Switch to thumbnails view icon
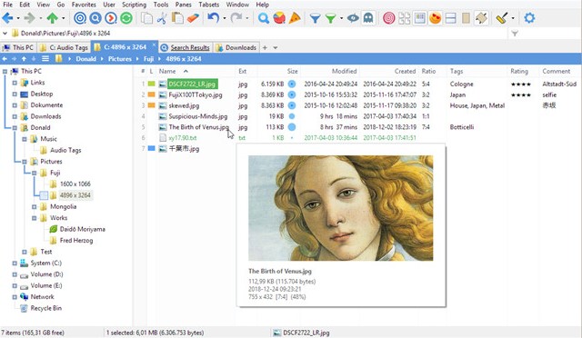Viewport: 582px width, 338px height. tap(420, 18)
